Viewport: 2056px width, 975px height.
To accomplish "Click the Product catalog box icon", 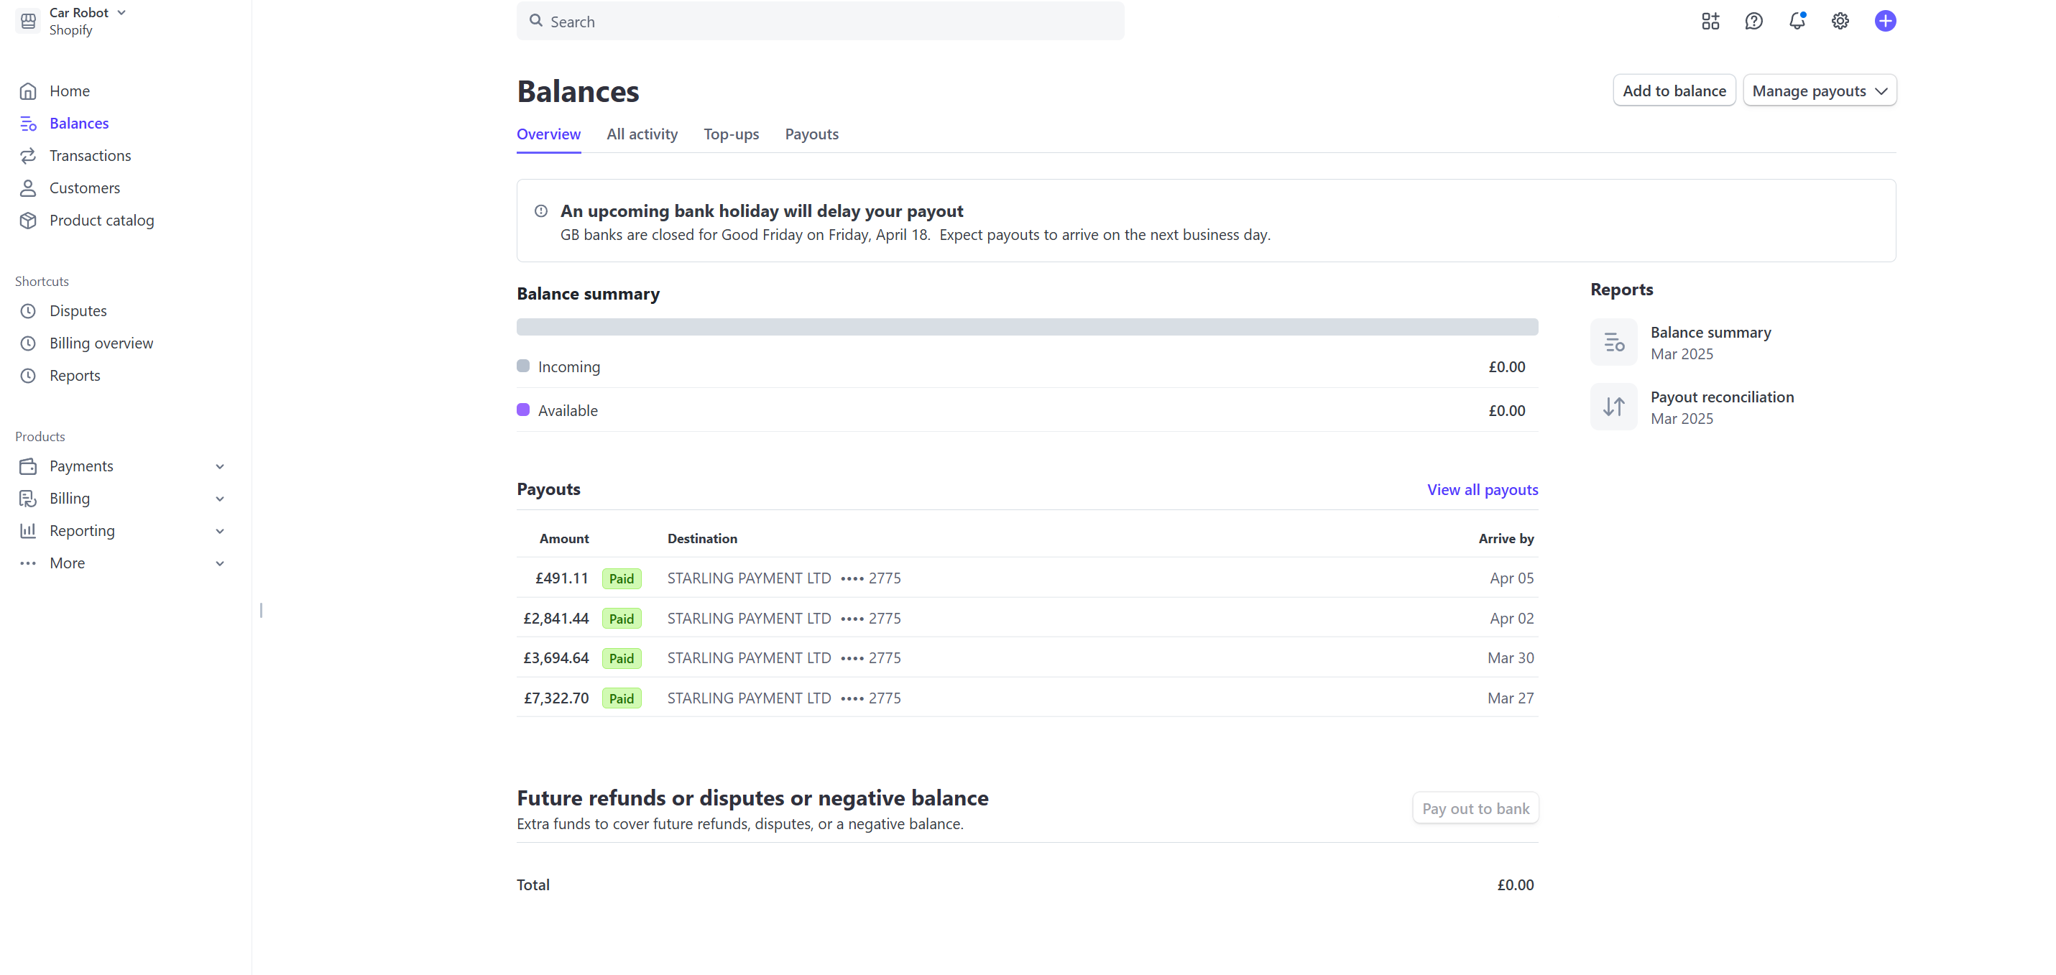I will (x=28, y=220).
